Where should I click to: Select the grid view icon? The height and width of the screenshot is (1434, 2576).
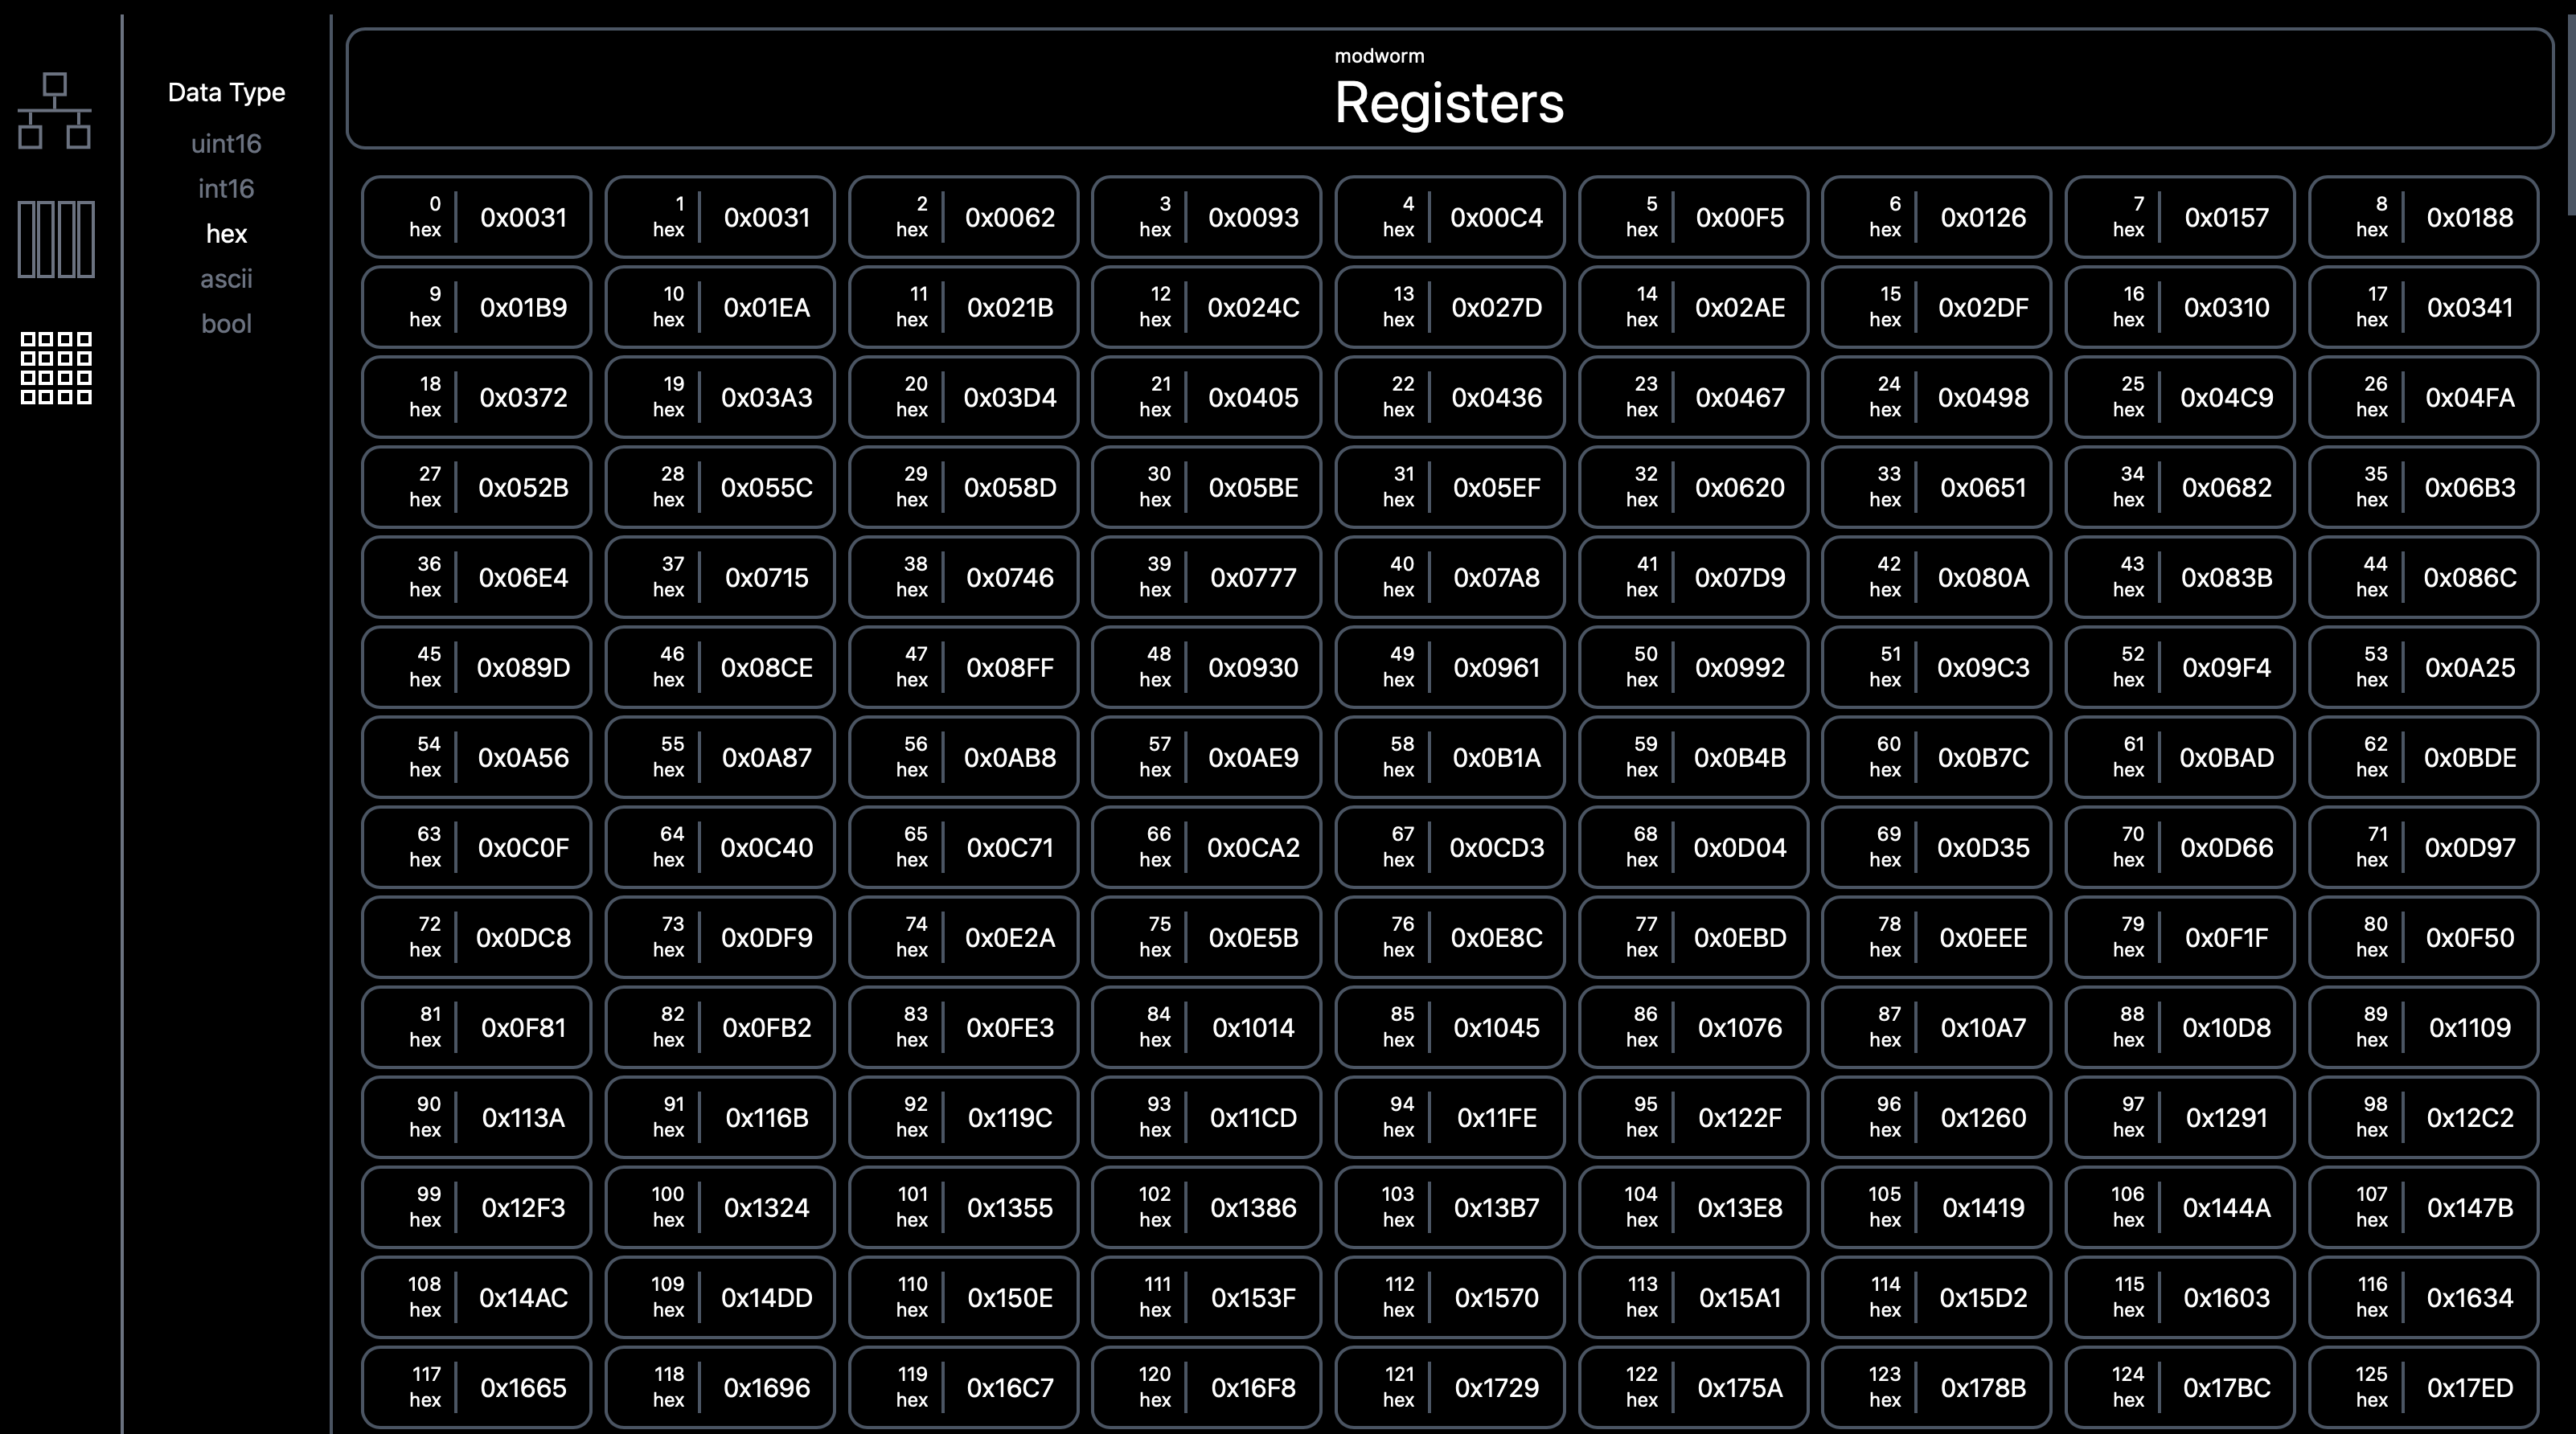pos(56,368)
